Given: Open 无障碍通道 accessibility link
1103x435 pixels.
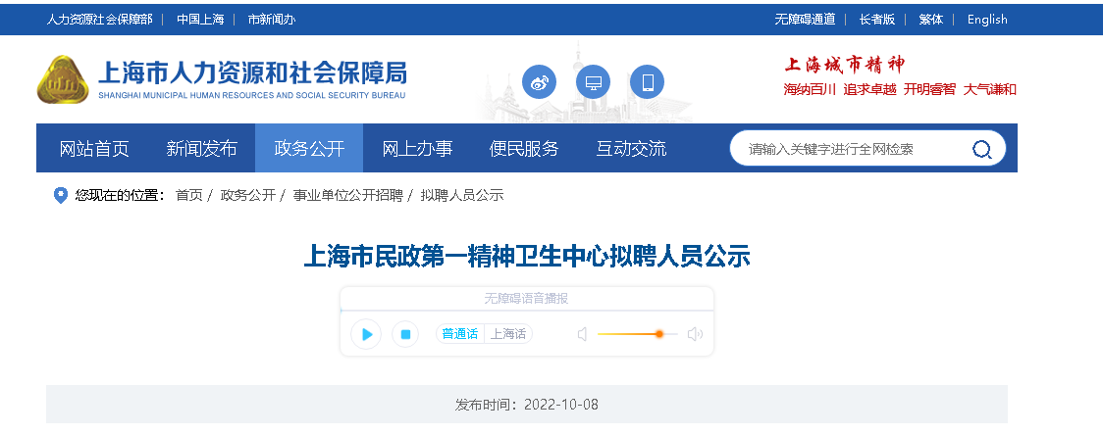Looking at the screenshot, I should tap(805, 20).
